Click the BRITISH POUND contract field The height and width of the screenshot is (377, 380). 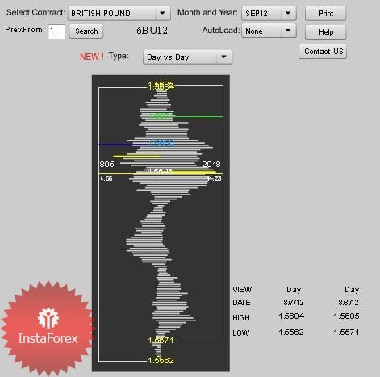pyautogui.click(x=112, y=13)
